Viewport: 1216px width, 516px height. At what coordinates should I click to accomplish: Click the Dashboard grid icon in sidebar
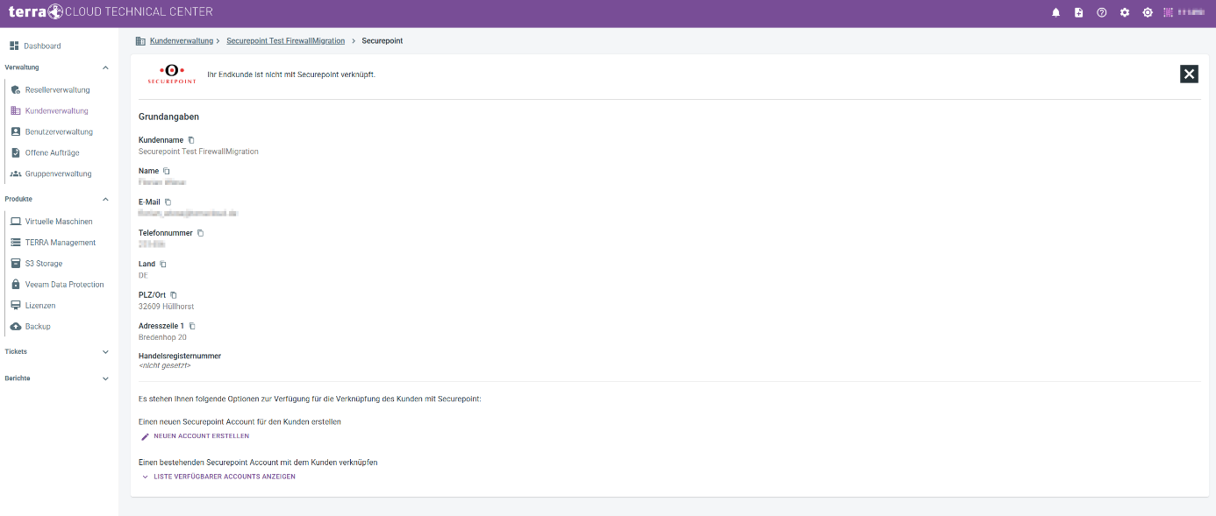(14, 46)
